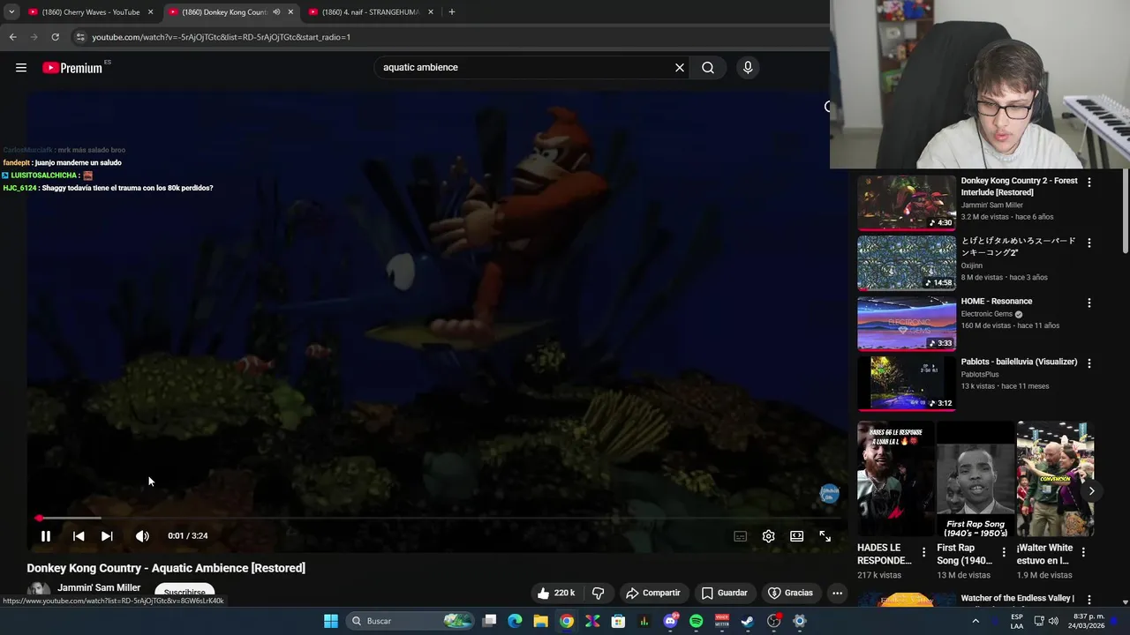Image resolution: width=1130 pixels, height=635 pixels.
Task: Mute the video with the speaker icon
Action: (x=142, y=536)
